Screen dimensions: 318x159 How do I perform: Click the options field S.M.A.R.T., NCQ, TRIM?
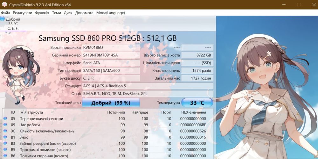point(148,94)
